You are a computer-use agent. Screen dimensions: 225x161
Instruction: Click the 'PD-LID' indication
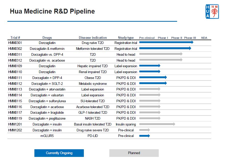click(93, 136)
